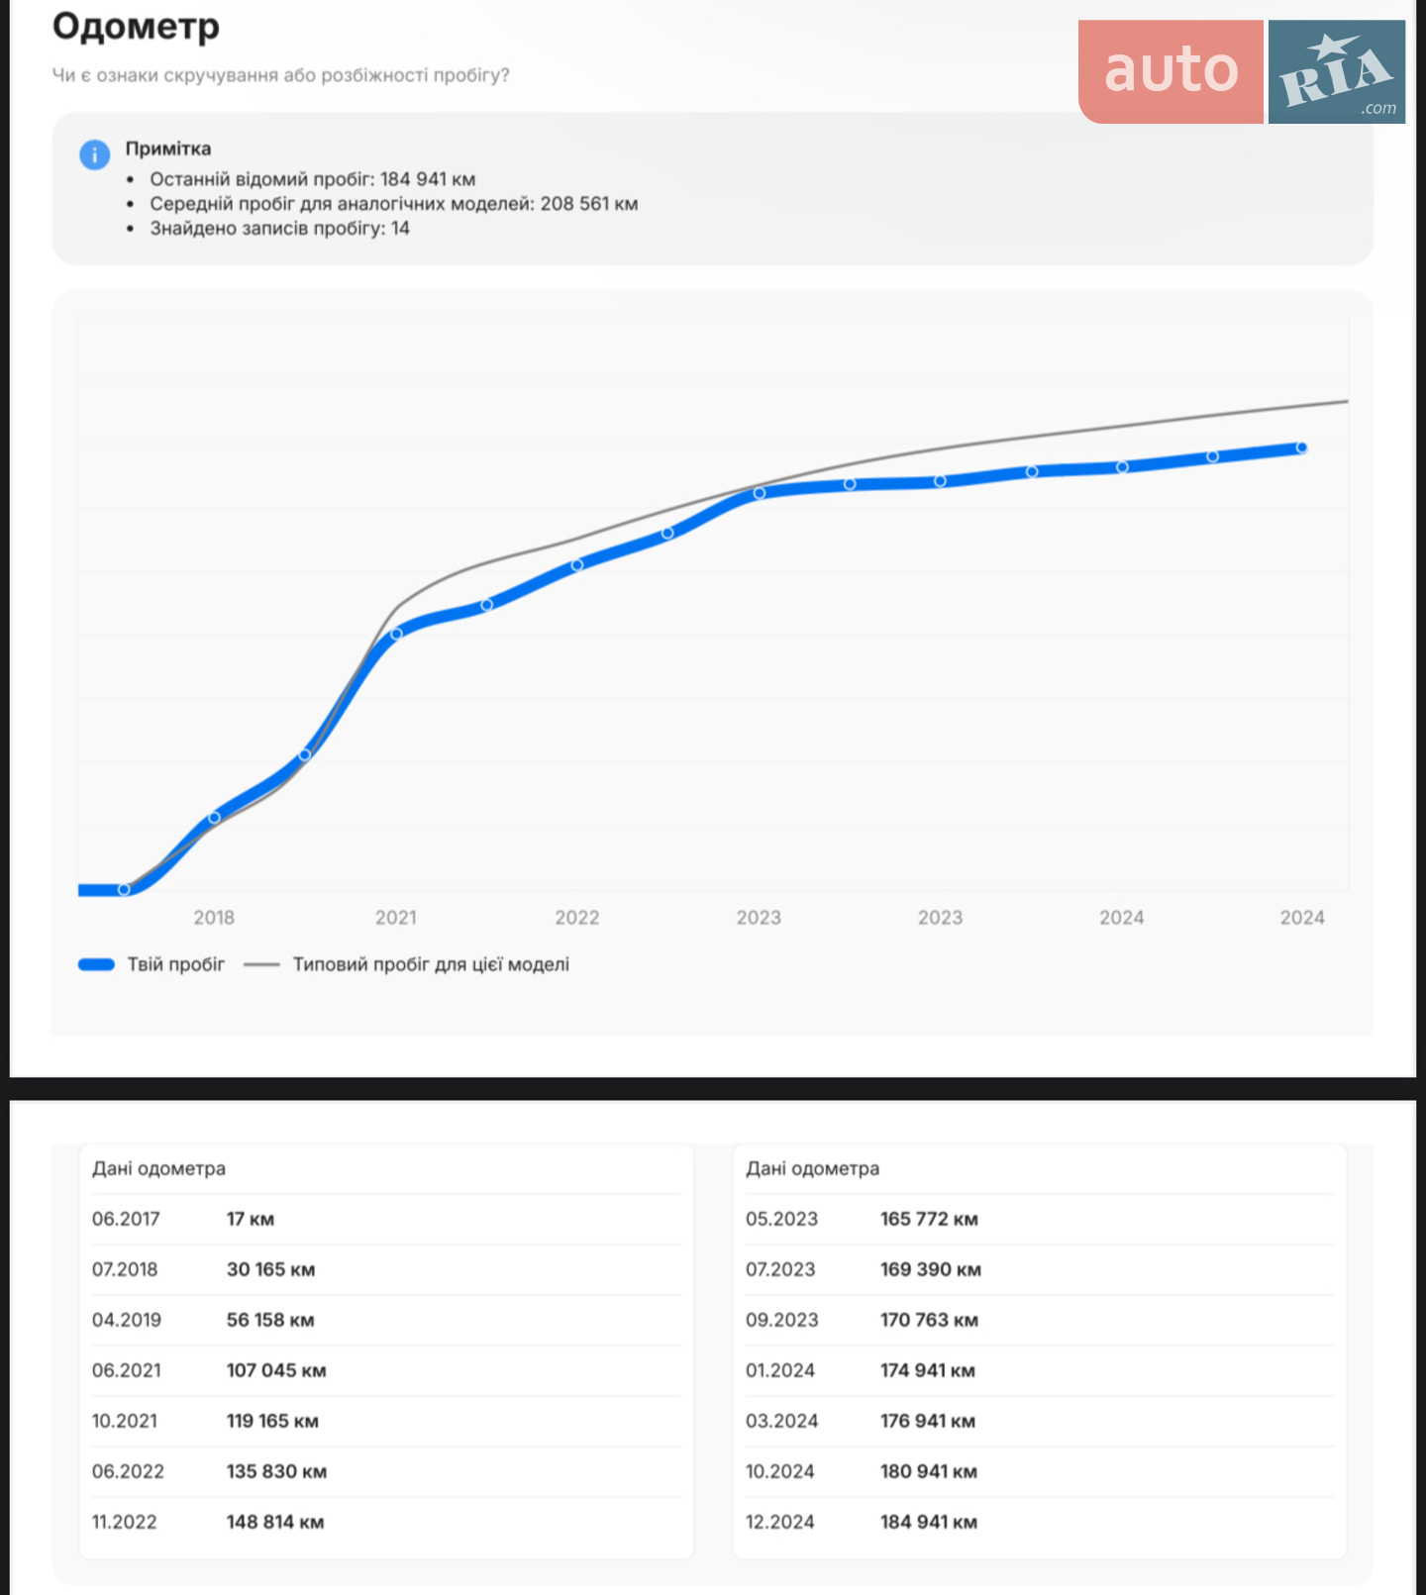Click the last blue data point on the chart
This screenshot has height=1595, width=1426.
click(1301, 448)
